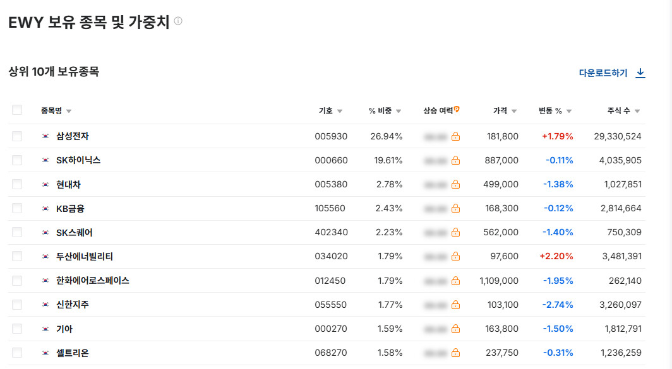Screen dimensions: 672x369
Task: Click the lock icon in the 두산에너빌리티 row
Action: [455, 257]
